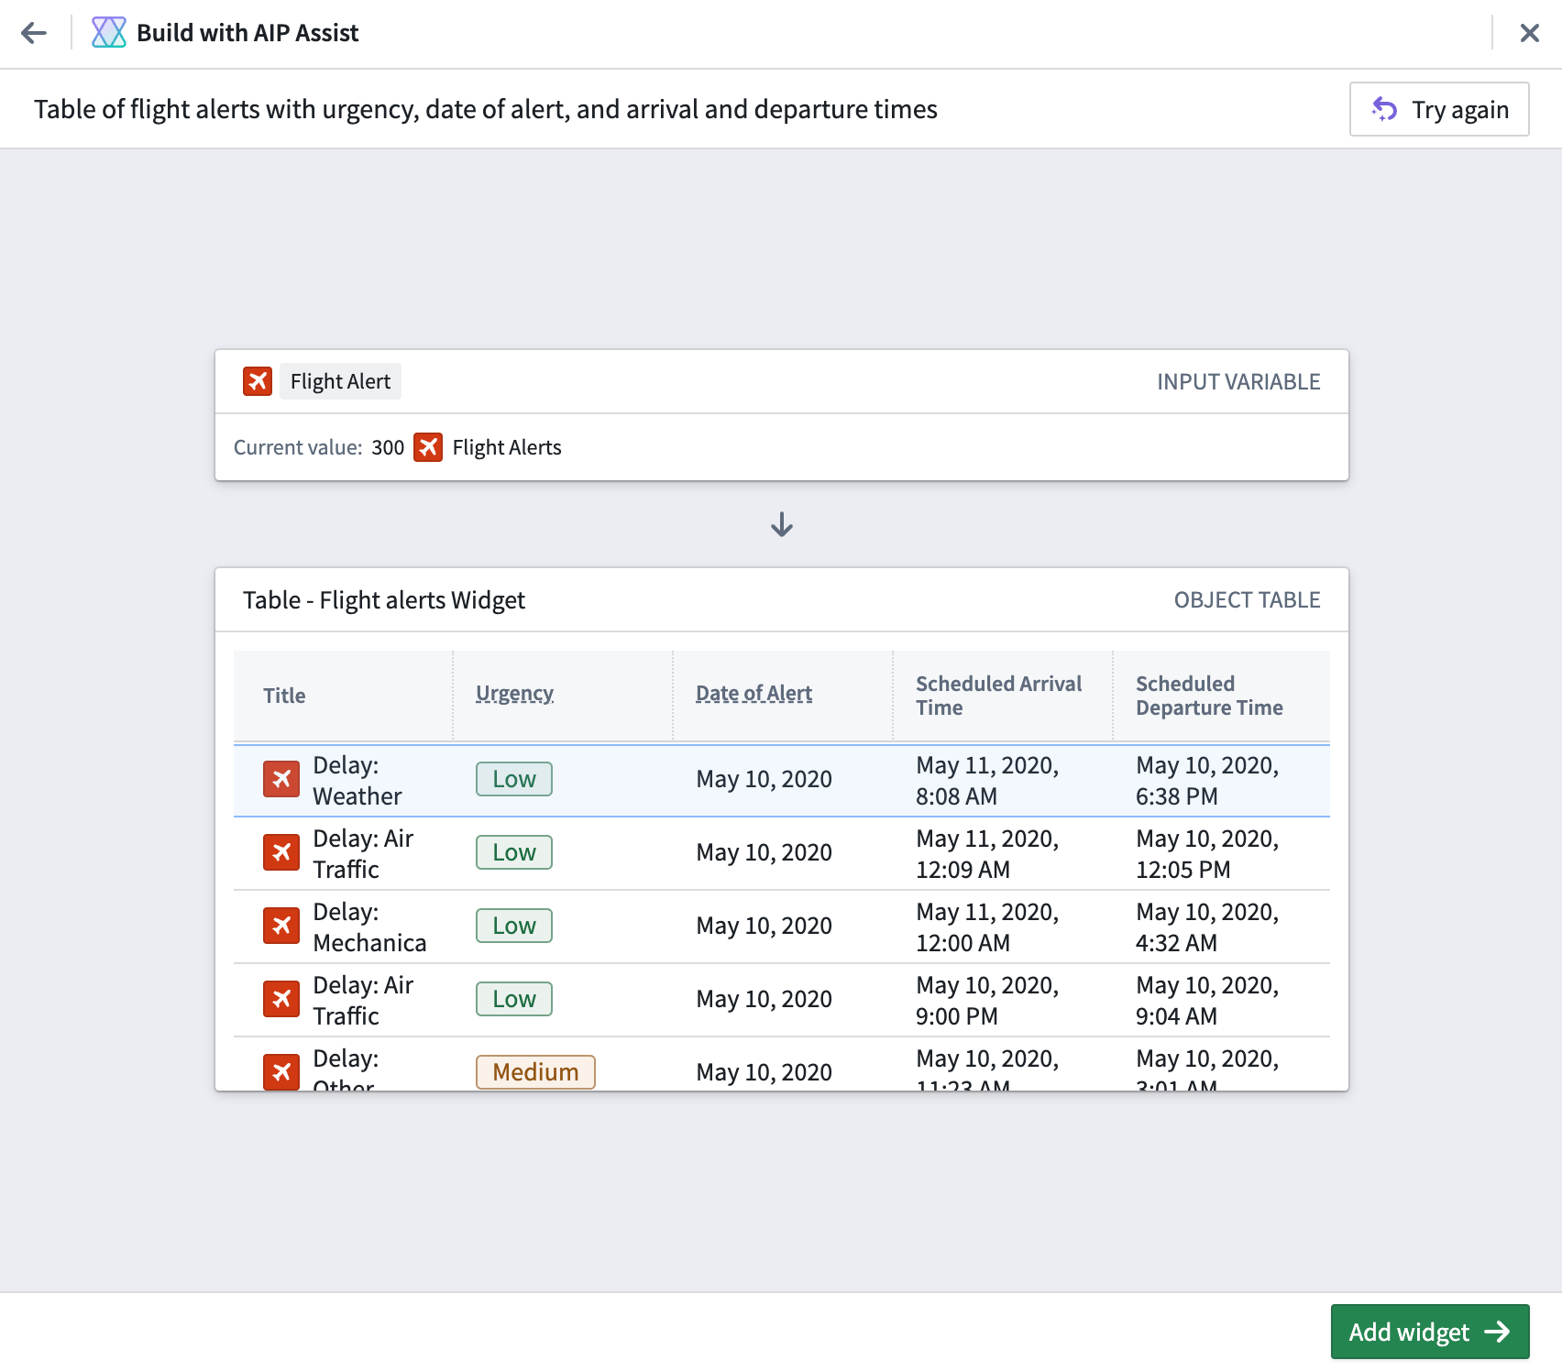Click the Table - Flight alerts Widget title
The image size is (1562, 1371).
click(x=384, y=599)
